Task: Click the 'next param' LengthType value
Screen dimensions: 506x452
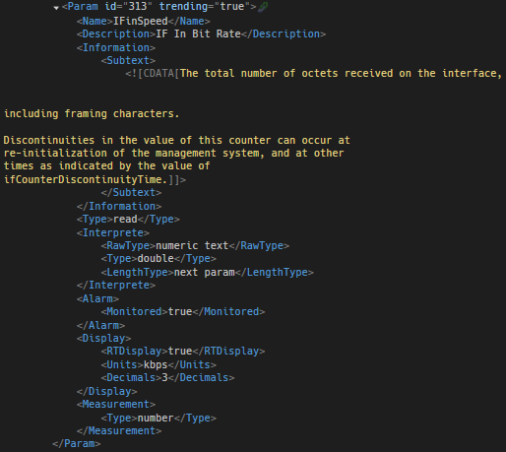Action: pyautogui.click(x=204, y=273)
